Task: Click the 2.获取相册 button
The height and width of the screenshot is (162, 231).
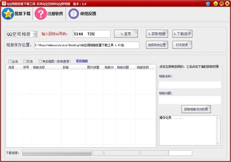Action: (157, 34)
